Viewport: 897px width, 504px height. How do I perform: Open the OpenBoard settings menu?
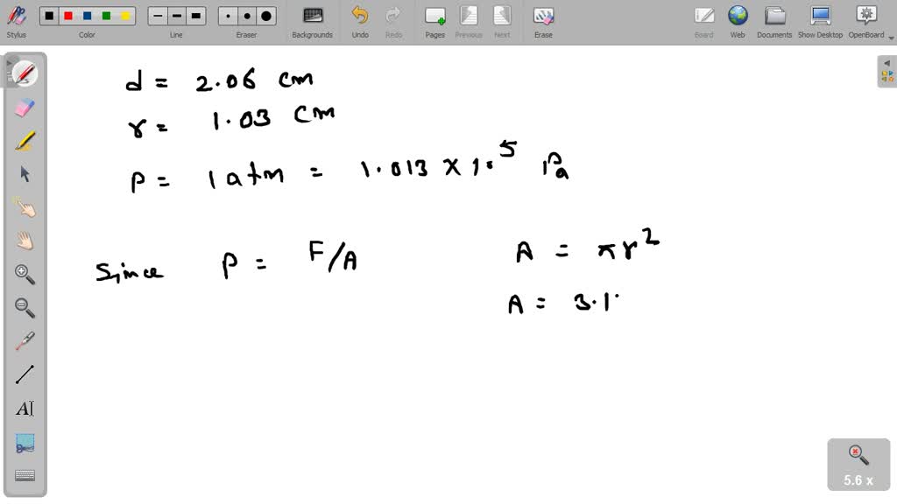pos(866,22)
